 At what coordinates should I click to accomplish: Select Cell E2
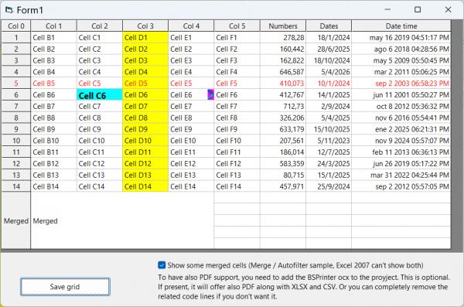coord(191,49)
